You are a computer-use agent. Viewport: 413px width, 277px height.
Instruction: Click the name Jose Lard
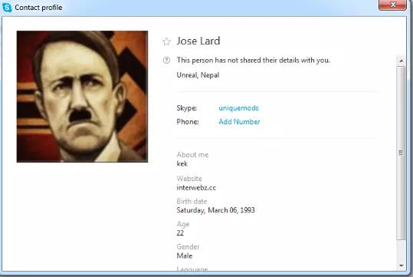point(198,41)
